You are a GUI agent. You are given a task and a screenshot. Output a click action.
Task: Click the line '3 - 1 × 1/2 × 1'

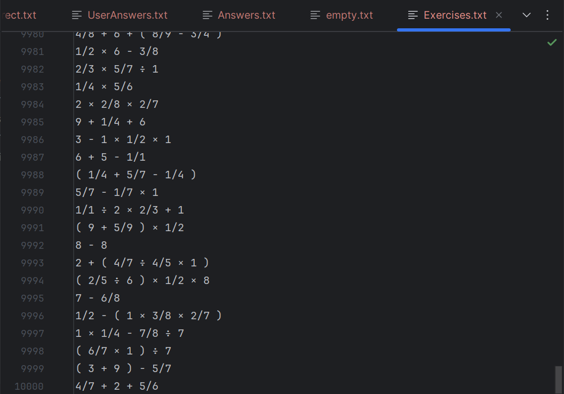[x=123, y=140]
